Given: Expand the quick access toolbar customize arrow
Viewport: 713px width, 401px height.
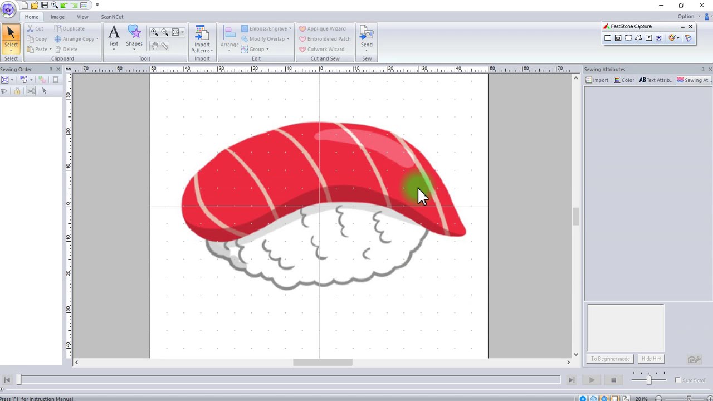Looking at the screenshot, I should (x=97, y=5).
